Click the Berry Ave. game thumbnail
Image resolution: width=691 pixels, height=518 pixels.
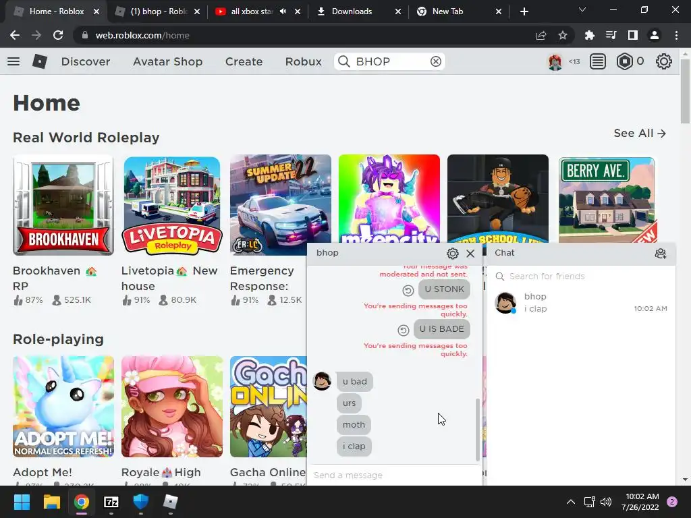(x=607, y=199)
